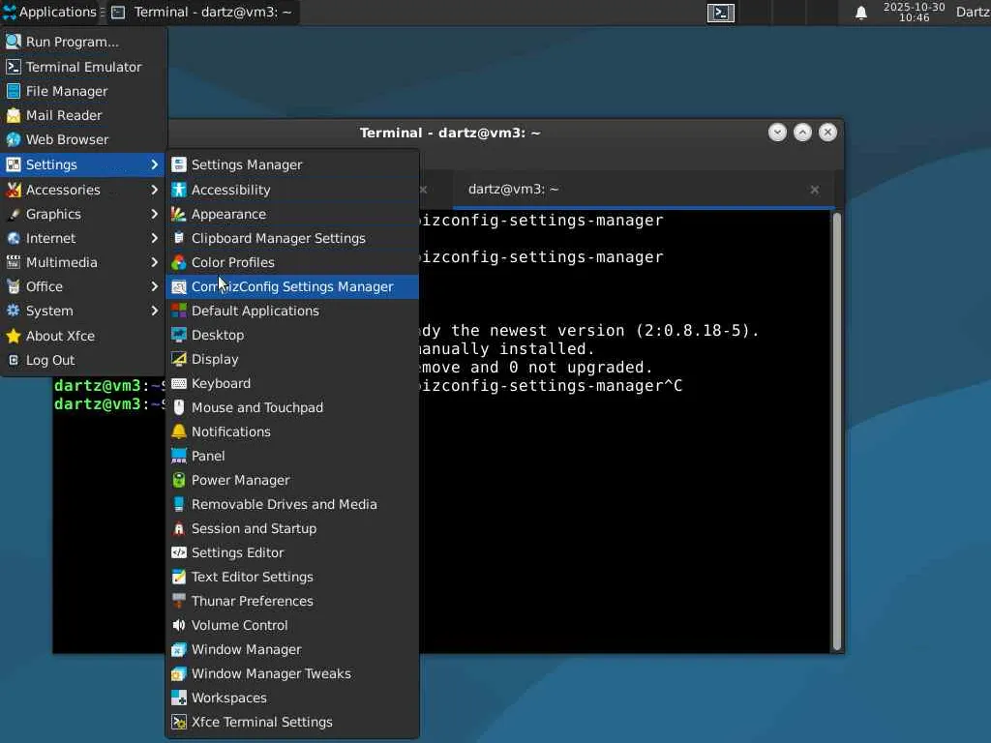Expand the Accessories submenu arrow
The image size is (991, 743).
click(154, 190)
